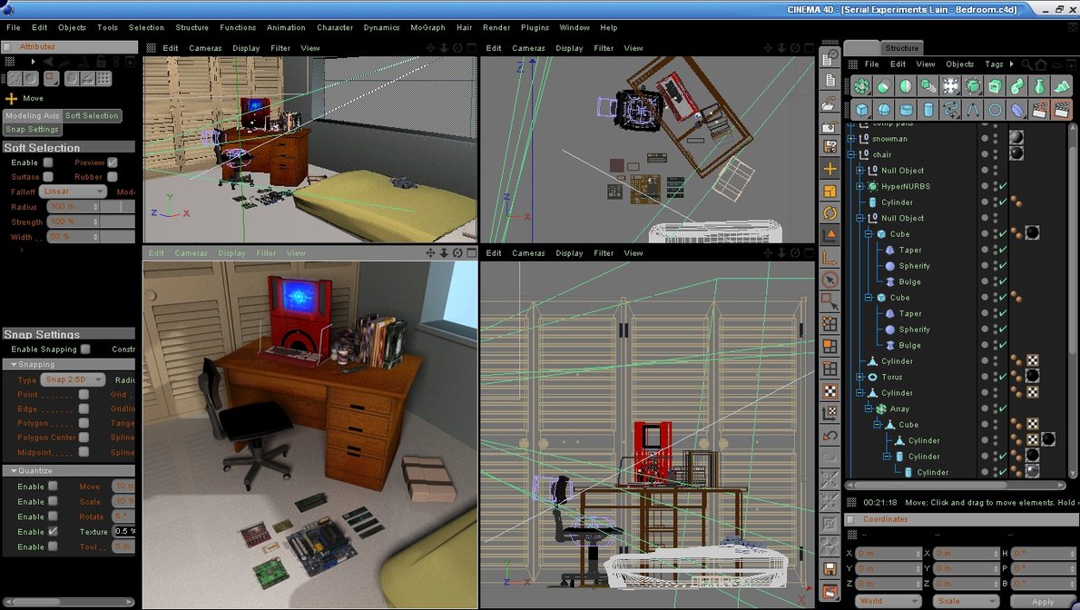The height and width of the screenshot is (610, 1080).
Task: Toggle Polygon Center snapping checkbox
Action: (83, 437)
